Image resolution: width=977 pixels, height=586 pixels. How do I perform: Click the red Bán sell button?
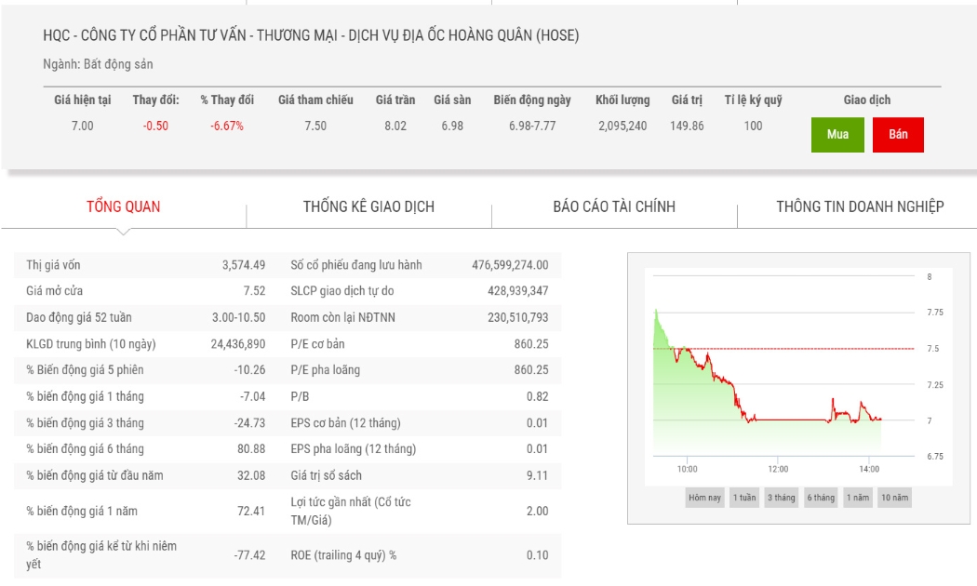pos(898,135)
